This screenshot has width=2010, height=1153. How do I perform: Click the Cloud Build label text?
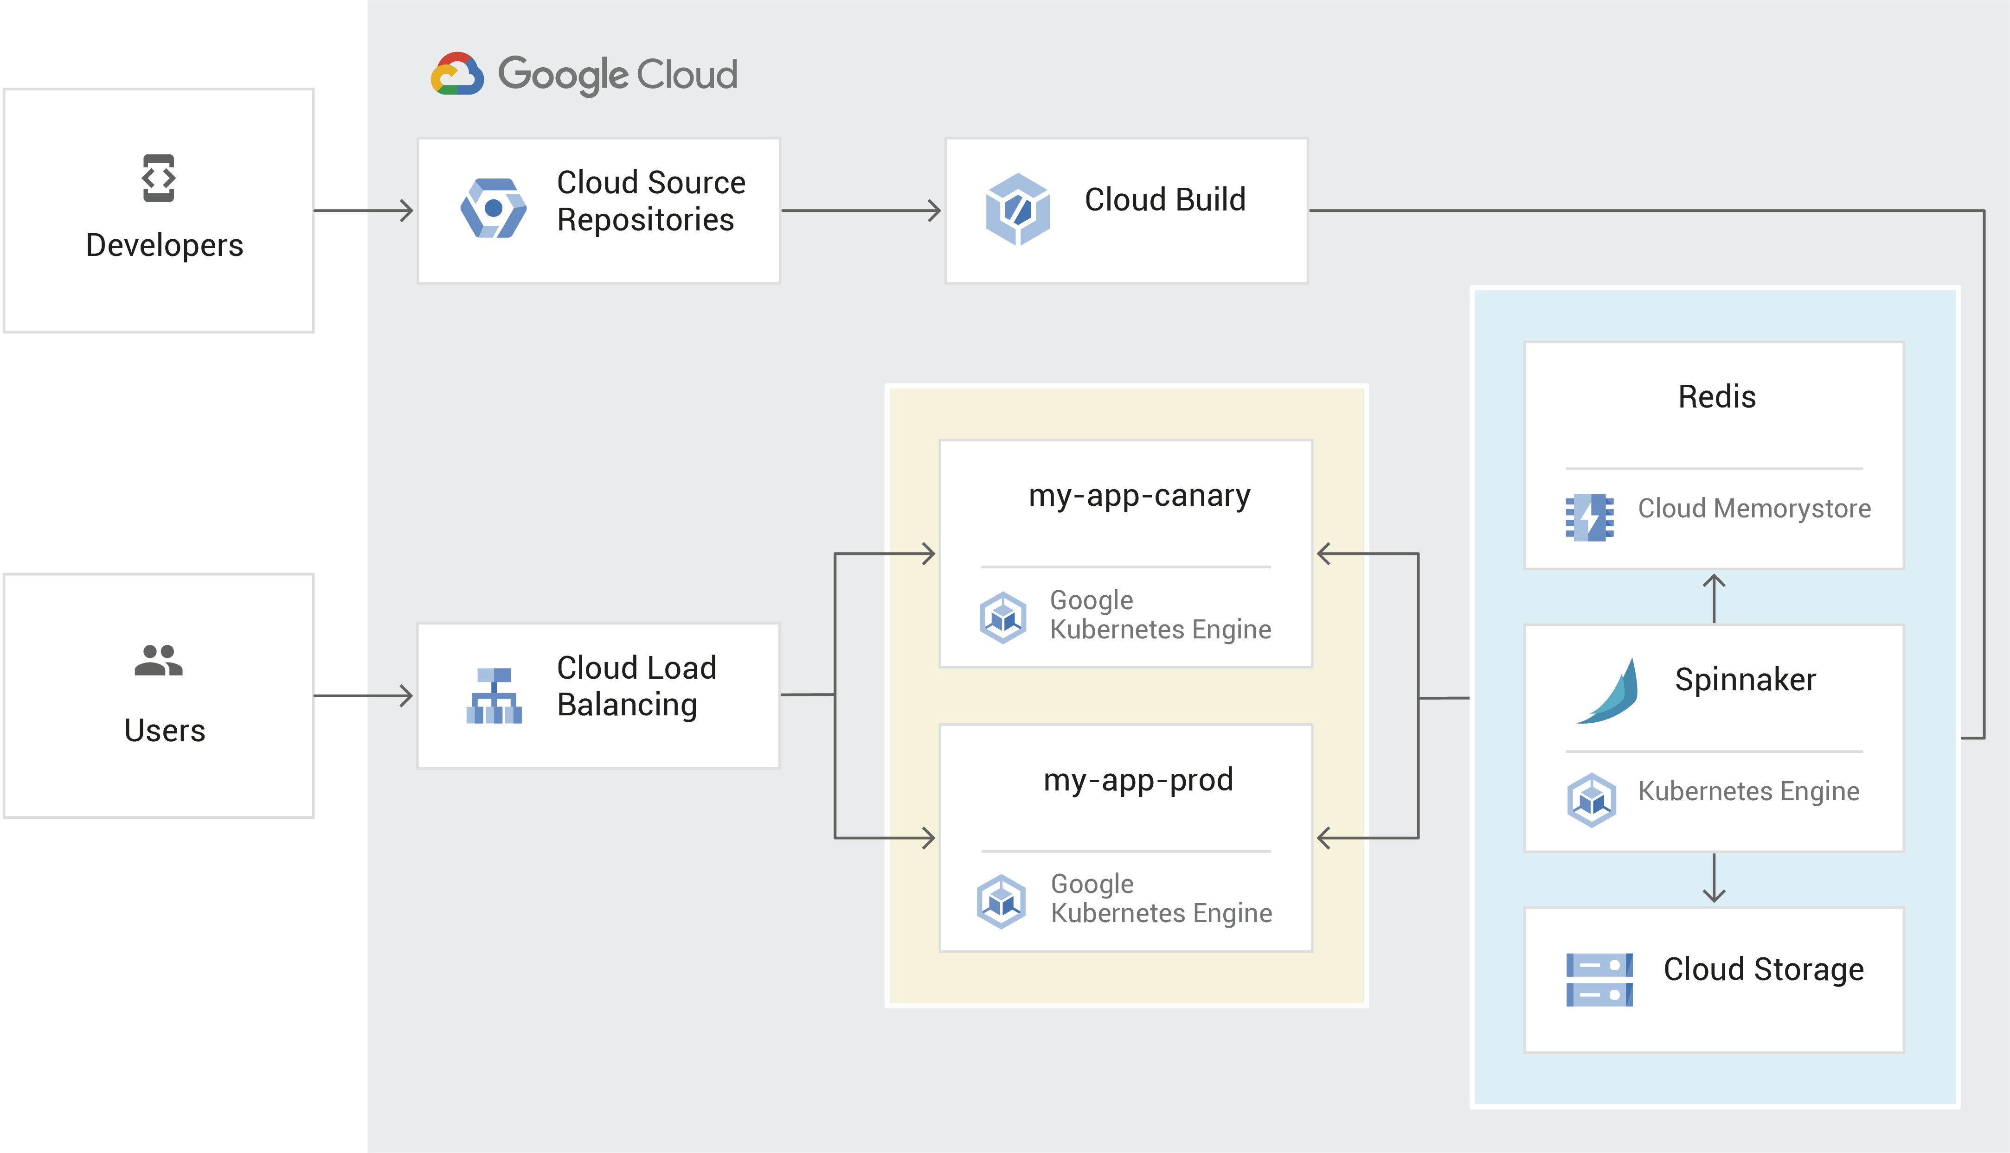(x=1165, y=199)
